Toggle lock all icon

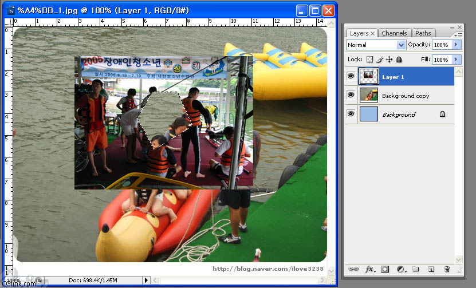coord(399,60)
